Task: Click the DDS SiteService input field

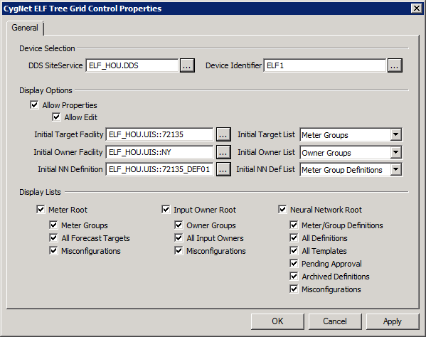Action: (x=132, y=65)
